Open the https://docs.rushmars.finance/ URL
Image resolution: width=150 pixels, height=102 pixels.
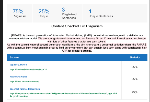(24, 82)
